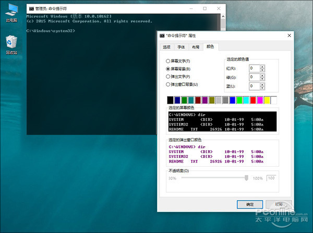
Task: Pick the bright blue color swatch
Action: [x=232, y=100]
